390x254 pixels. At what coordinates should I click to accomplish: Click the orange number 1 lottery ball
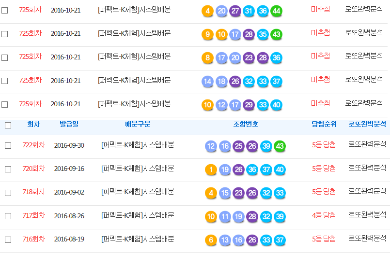pyautogui.click(x=211, y=169)
